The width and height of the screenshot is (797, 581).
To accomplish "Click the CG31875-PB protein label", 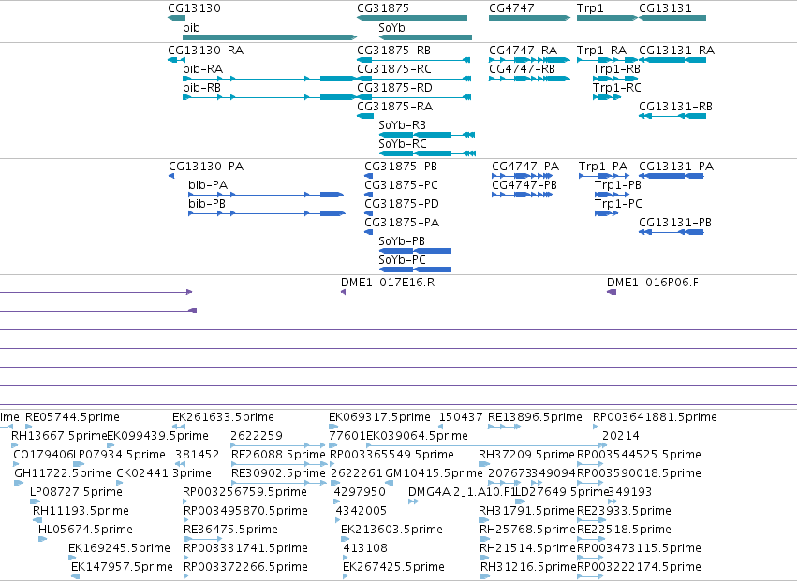I will (401, 167).
